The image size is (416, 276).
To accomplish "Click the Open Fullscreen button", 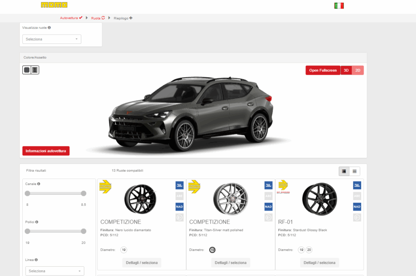I will pos(323,70).
